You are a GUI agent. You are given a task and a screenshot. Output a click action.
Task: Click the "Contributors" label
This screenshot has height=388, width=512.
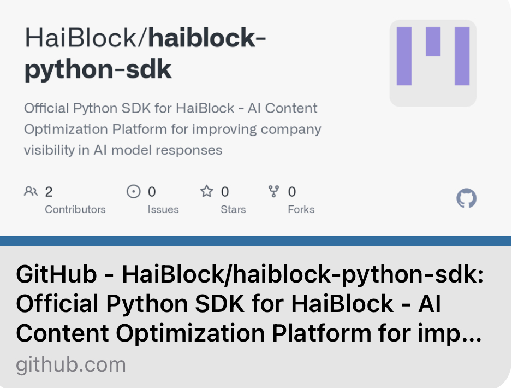tap(75, 209)
